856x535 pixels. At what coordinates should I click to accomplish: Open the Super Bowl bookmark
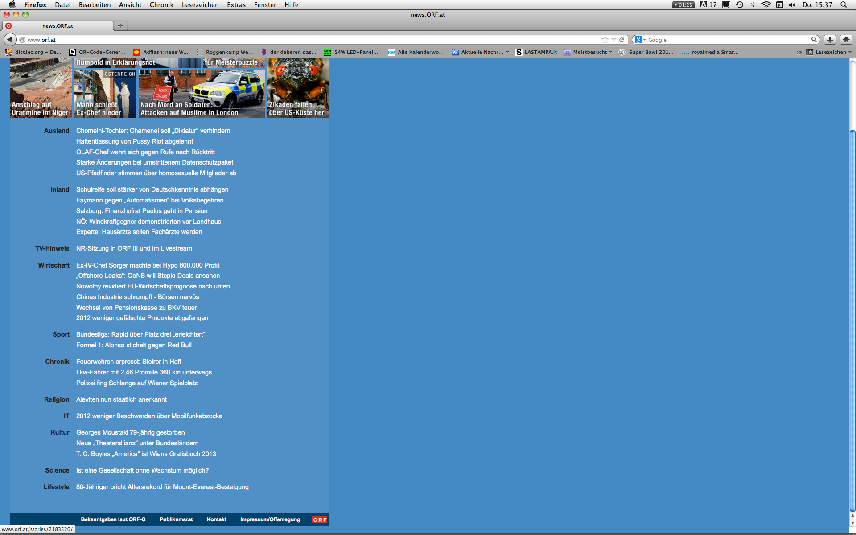click(646, 52)
